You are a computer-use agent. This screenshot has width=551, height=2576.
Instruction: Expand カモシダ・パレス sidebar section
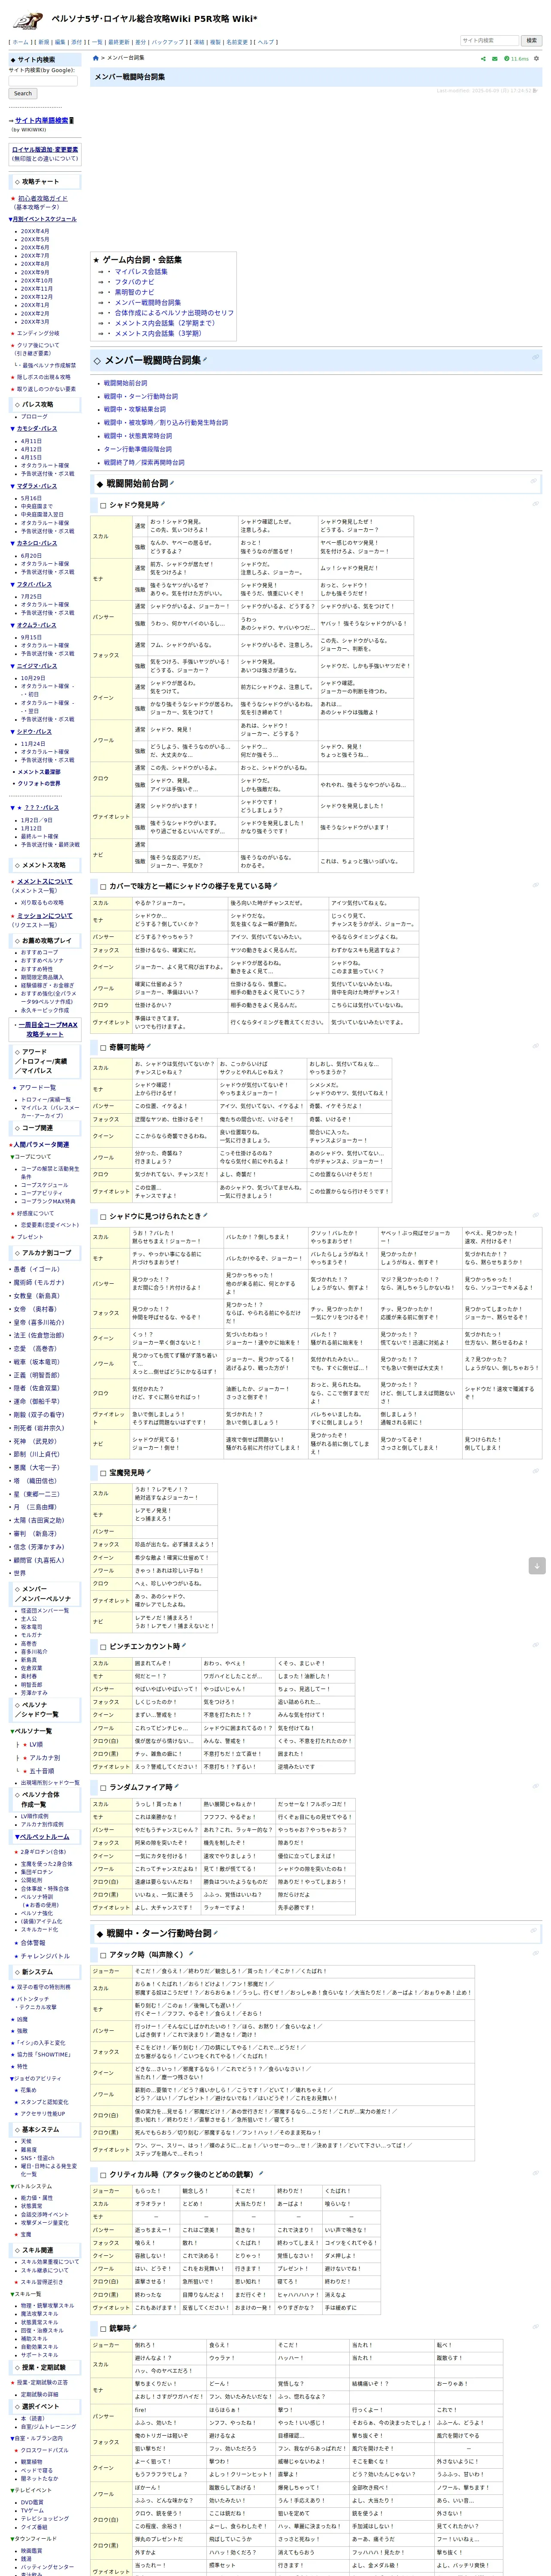[x=36, y=428]
